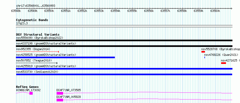
Task: Open gene label DCAF7|NM_005828
Action: 68,97
